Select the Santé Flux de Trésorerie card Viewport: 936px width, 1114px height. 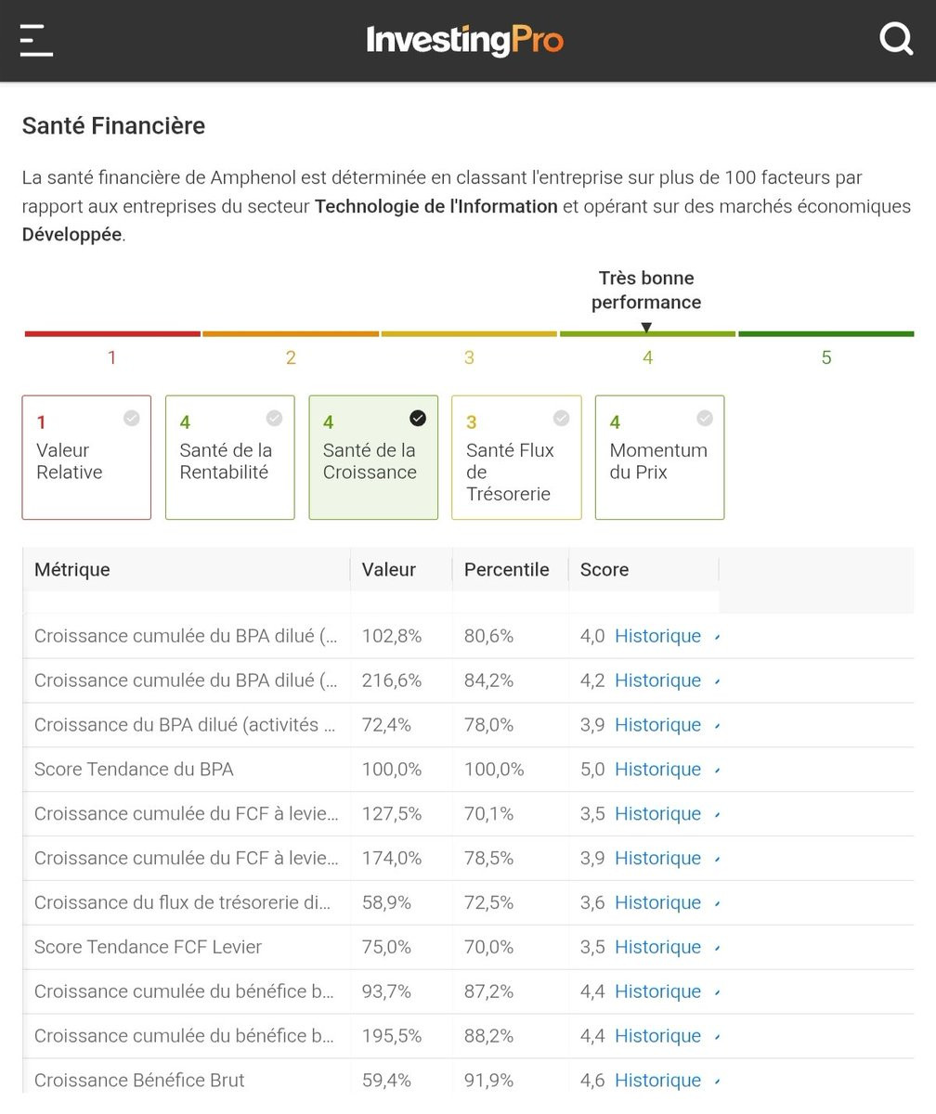pyautogui.click(x=516, y=458)
